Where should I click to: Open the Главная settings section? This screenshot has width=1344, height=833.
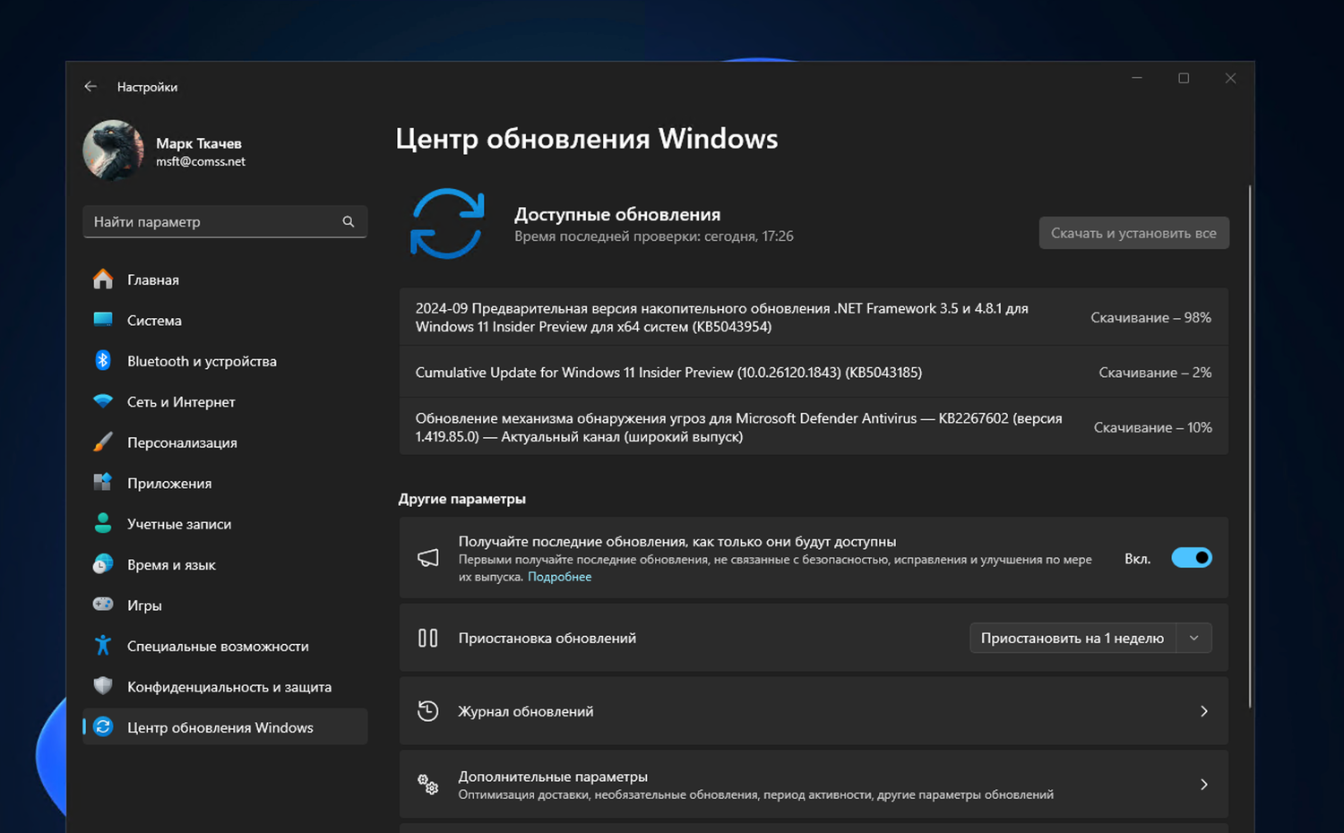(225, 279)
